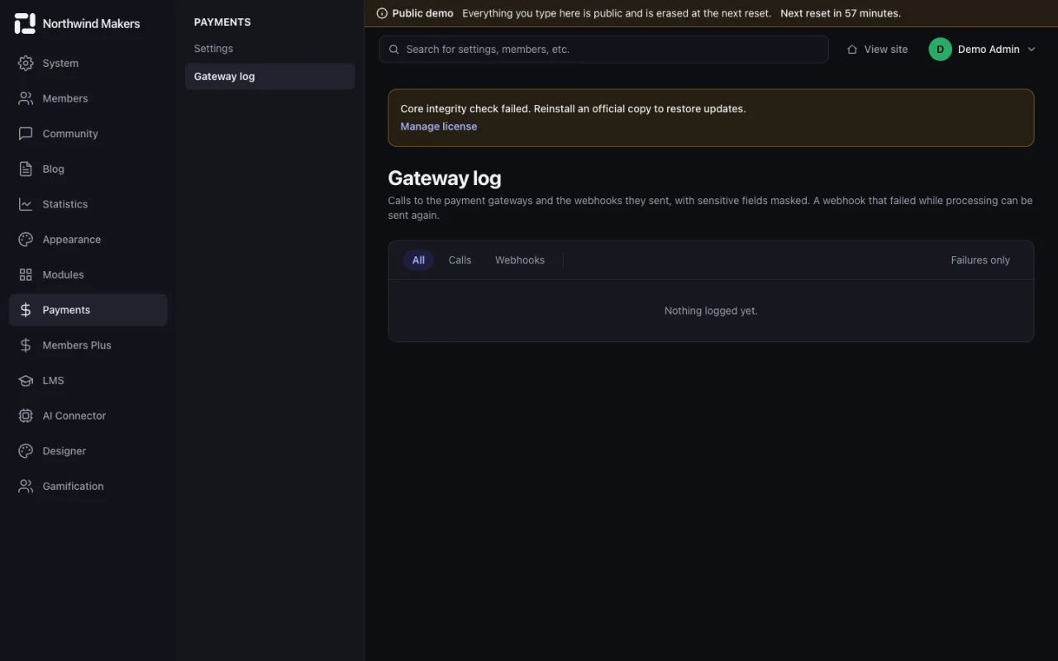Click the Statistics chart icon

point(26,204)
